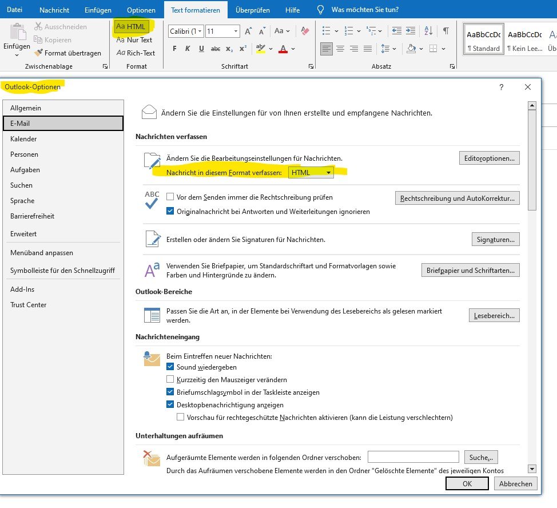Click the Einfügen paste icon
Image resolution: width=557 pixels, height=508 pixels.
17,31
